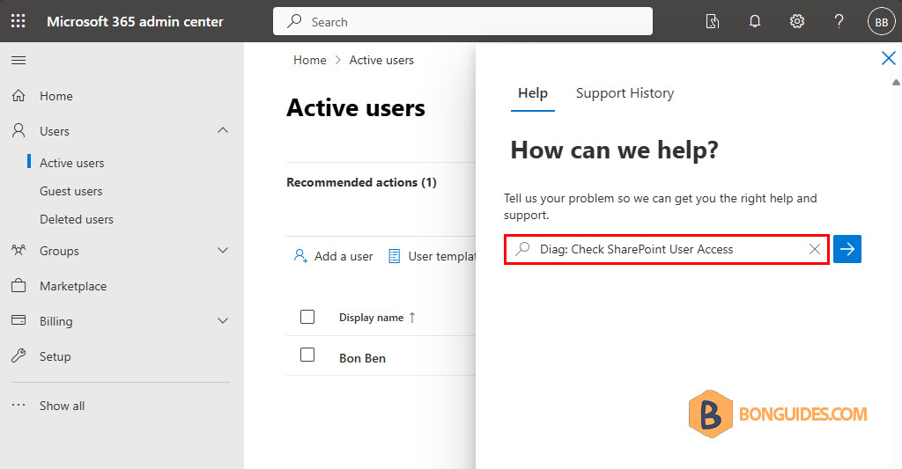This screenshot has height=469, width=902.
Task: Click the Home breadcrumb link
Action: point(309,60)
